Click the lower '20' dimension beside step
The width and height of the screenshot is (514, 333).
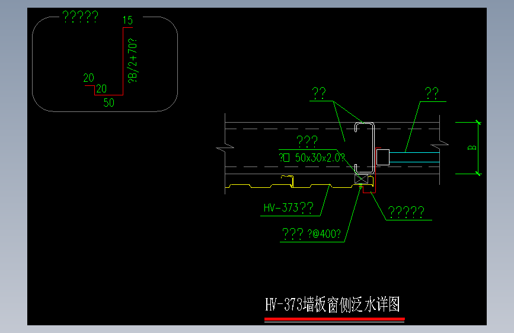[101, 89]
